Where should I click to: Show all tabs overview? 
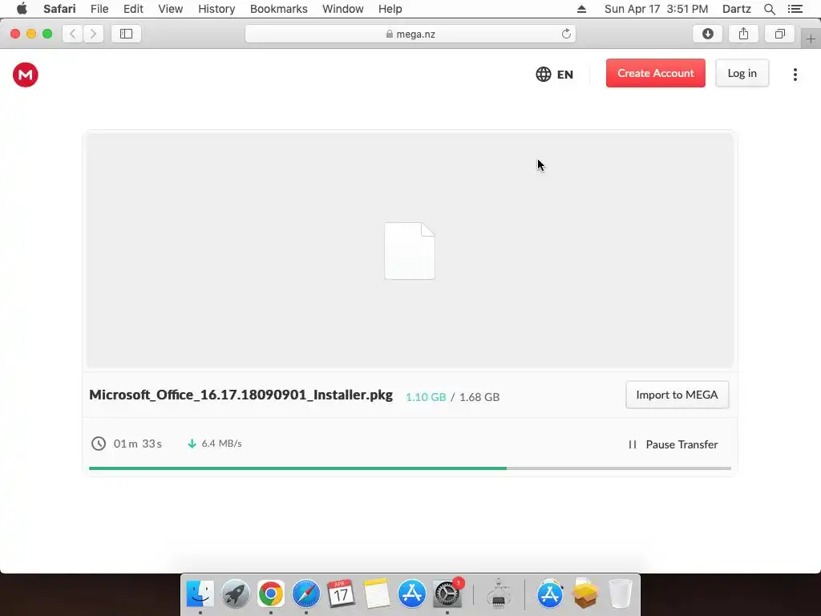[x=779, y=34]
